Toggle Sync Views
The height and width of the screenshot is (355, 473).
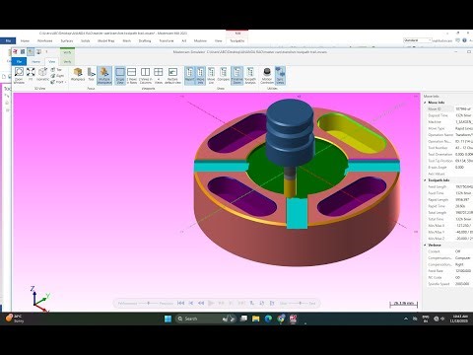[280, 76]
